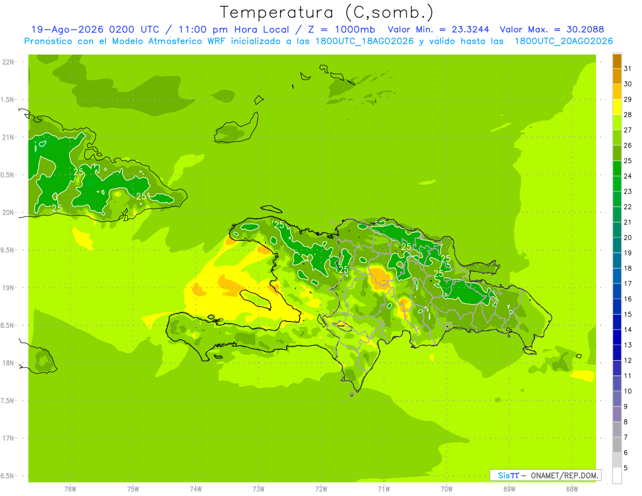Select the date text "19-Ago-2026 0200 UTC"
This screenshot has height=496, width=642.
point(95,29)
